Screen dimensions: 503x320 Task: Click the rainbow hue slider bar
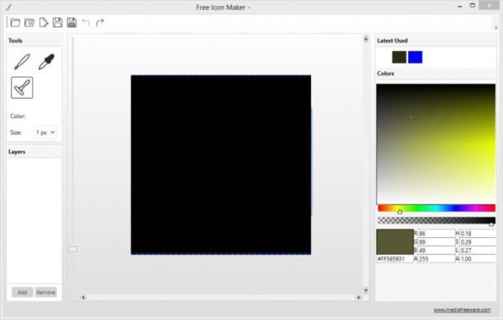tap(437, 208)
